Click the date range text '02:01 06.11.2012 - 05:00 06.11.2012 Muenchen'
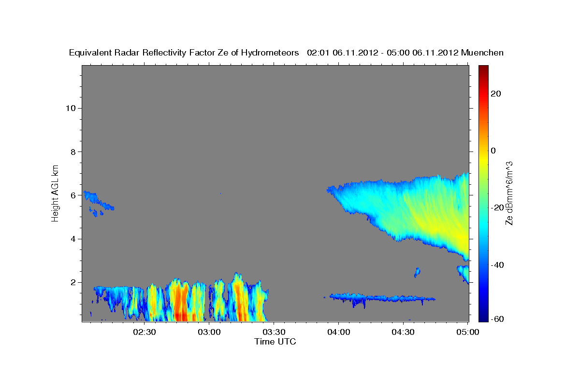This screenshot has width=580, height=386. point(406,53)
